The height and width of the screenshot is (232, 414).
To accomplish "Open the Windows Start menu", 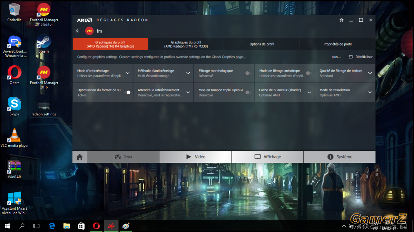I will point(7,226).
